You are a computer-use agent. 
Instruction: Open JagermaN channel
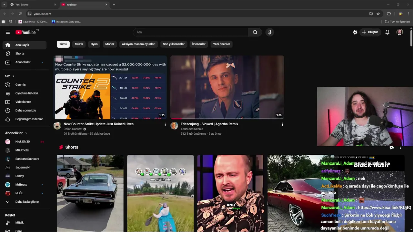pos(25,168)
